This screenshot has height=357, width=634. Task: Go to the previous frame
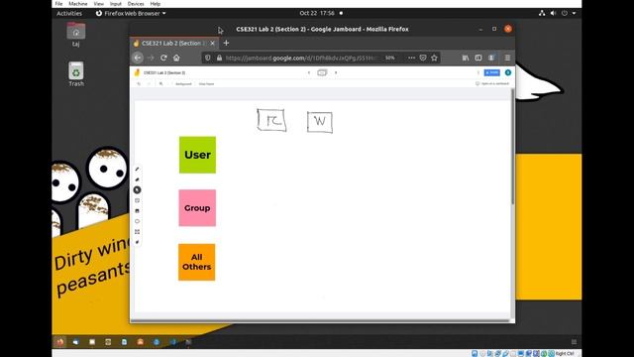pos(309,72)
